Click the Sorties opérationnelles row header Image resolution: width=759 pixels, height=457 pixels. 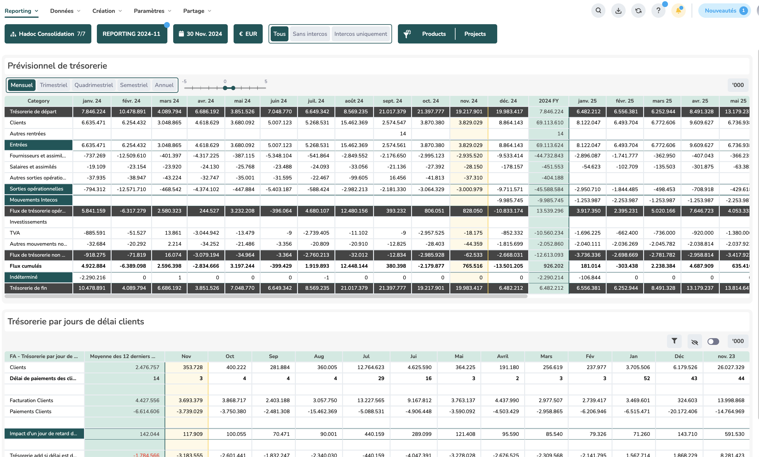[39, 189]
